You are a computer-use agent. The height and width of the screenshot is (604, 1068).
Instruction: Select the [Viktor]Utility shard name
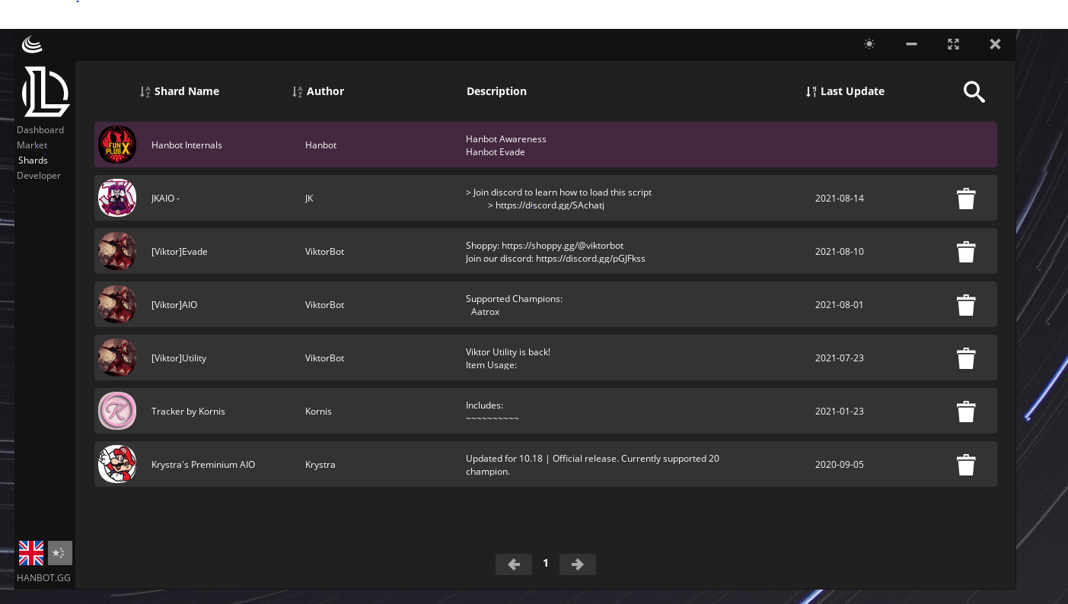pos(179,358)
